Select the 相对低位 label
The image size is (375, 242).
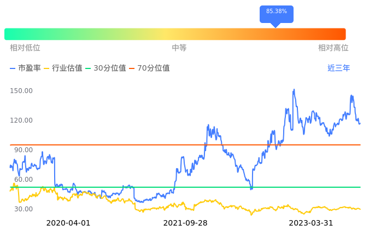[x=25, y=48]
